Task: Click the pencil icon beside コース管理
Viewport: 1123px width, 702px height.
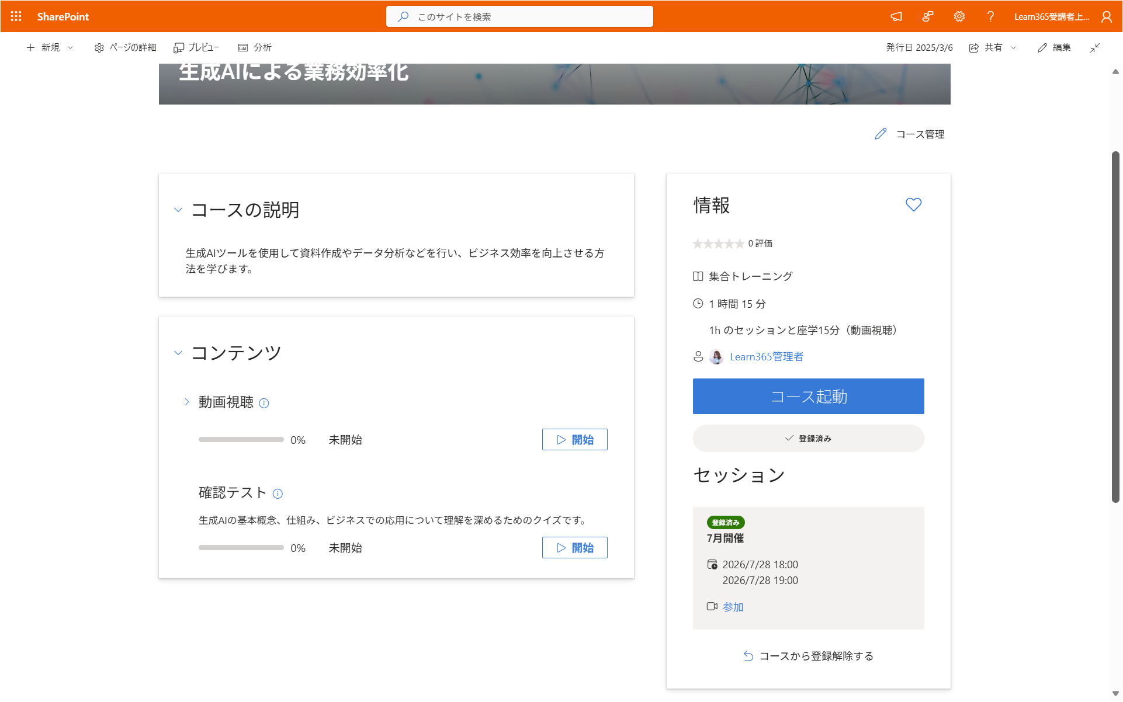Action: click(x=881, y=134)
